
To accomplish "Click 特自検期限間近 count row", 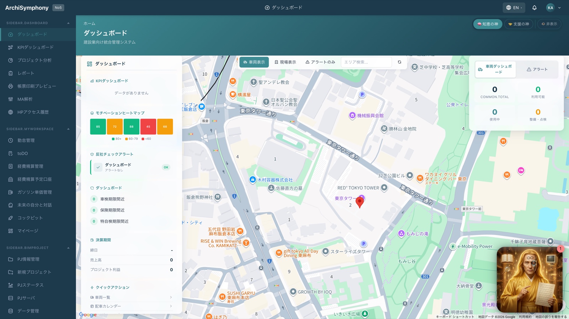I will click(x=132, y=221).
